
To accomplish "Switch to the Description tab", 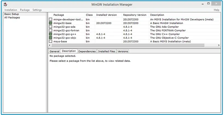I will pos(69,51).
